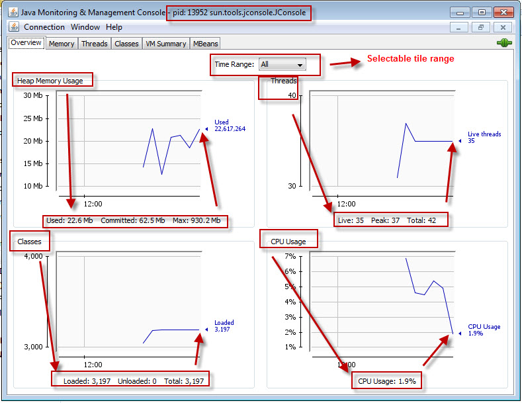Expand the Time Range dropdown
522x403 pixels.
(x=283, y=64)
